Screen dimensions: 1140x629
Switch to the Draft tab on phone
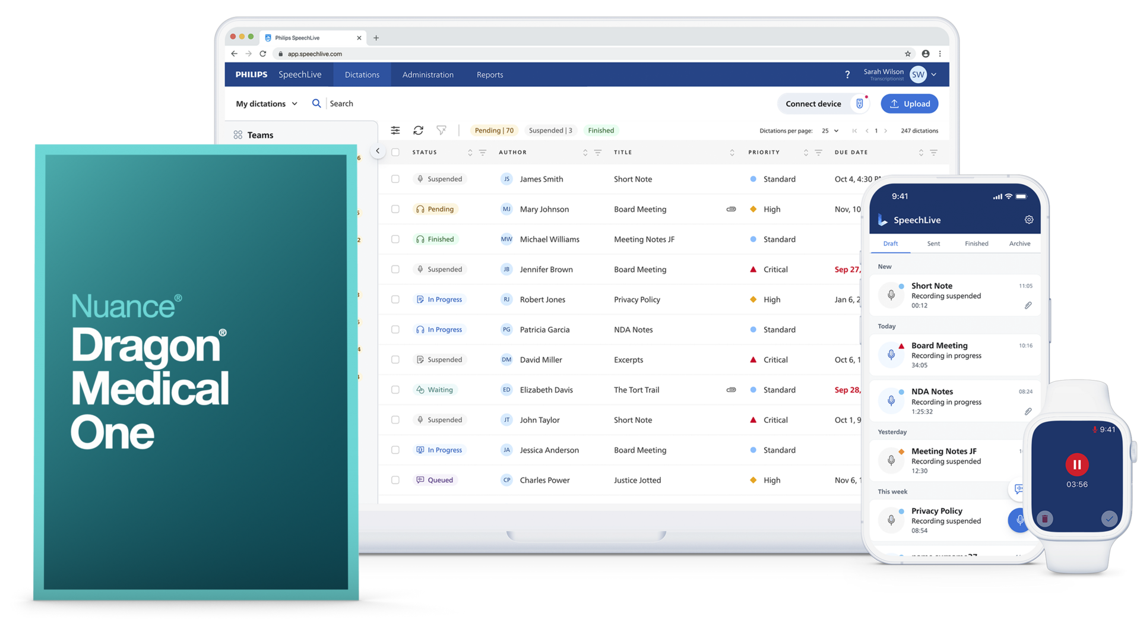[x=891, y=244]
